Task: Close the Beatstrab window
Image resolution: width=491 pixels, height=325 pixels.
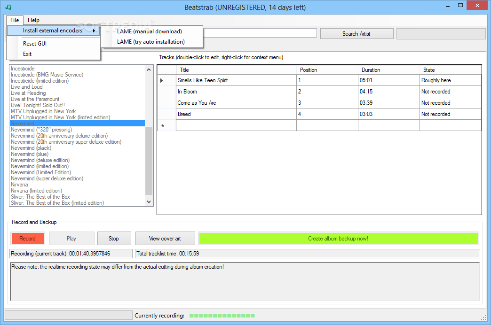Action: click(x=477, y=5)
